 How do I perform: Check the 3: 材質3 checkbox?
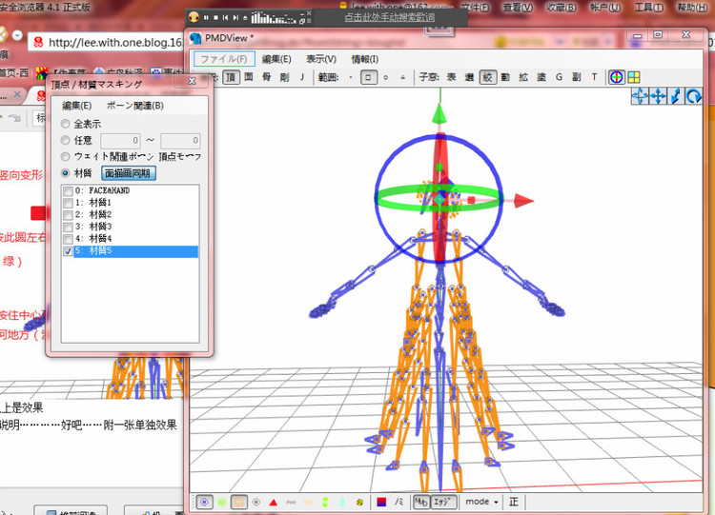tap(68, 227)
